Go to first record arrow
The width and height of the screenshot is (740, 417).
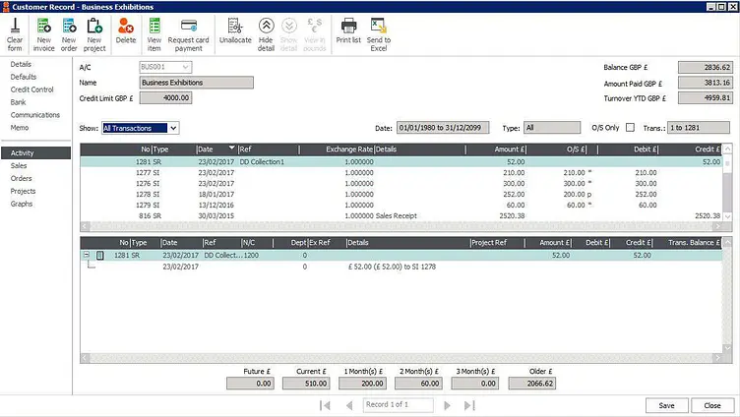coord(325,405)
